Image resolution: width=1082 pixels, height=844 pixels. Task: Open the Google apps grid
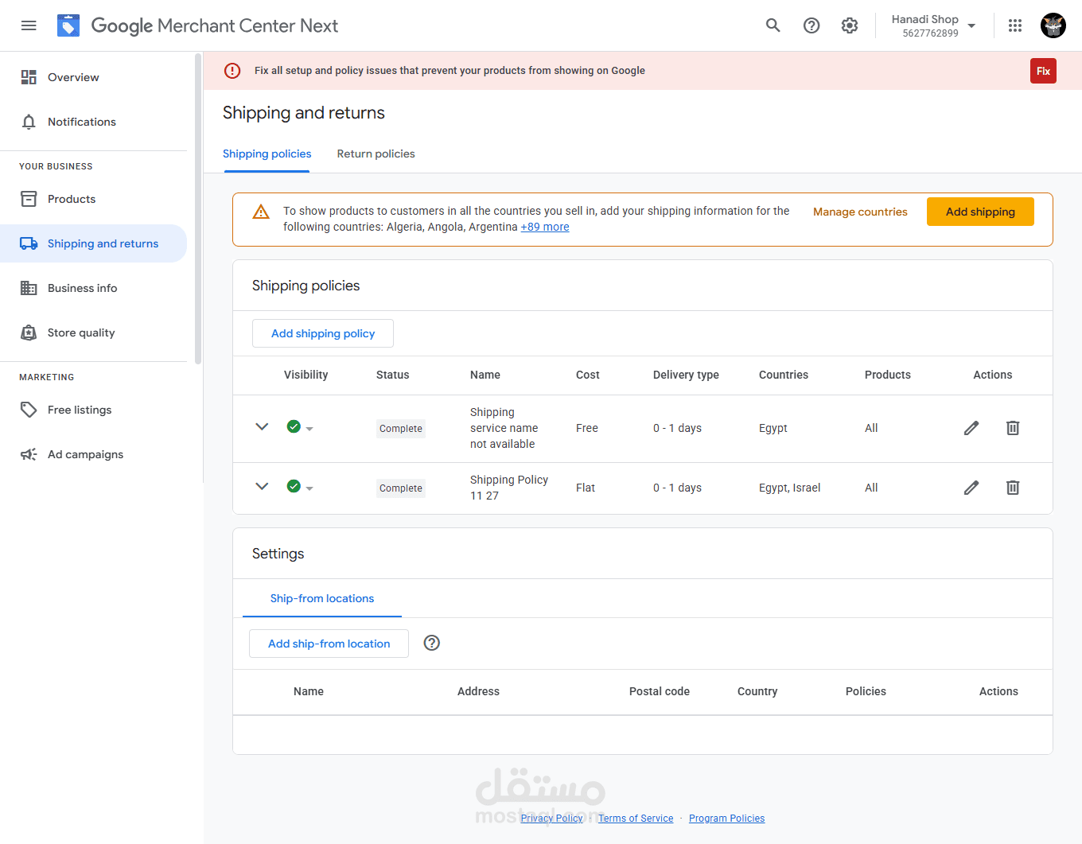pos(1015,25)
